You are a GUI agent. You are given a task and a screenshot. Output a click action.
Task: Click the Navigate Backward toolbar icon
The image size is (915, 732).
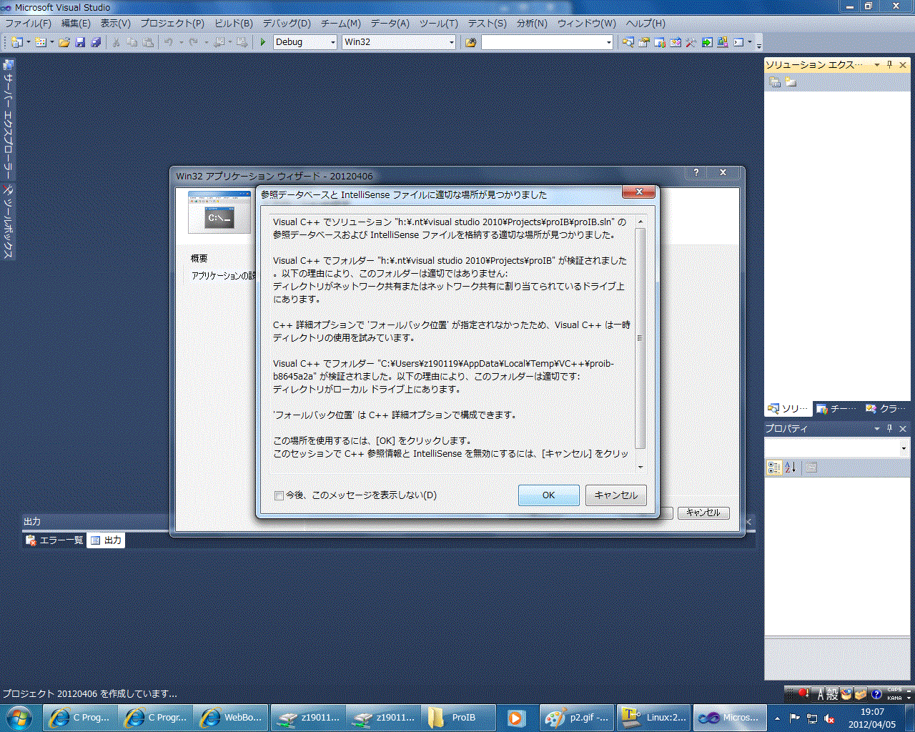tap(219, 42)
